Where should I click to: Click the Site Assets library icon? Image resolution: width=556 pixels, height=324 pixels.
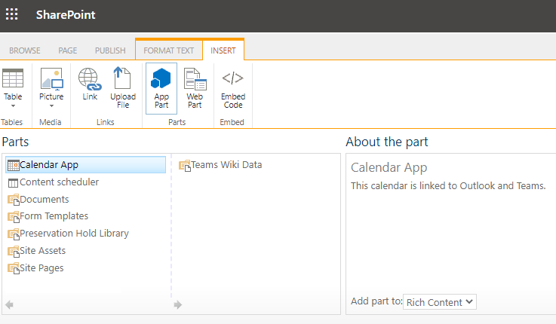click(x=14, y=252)
